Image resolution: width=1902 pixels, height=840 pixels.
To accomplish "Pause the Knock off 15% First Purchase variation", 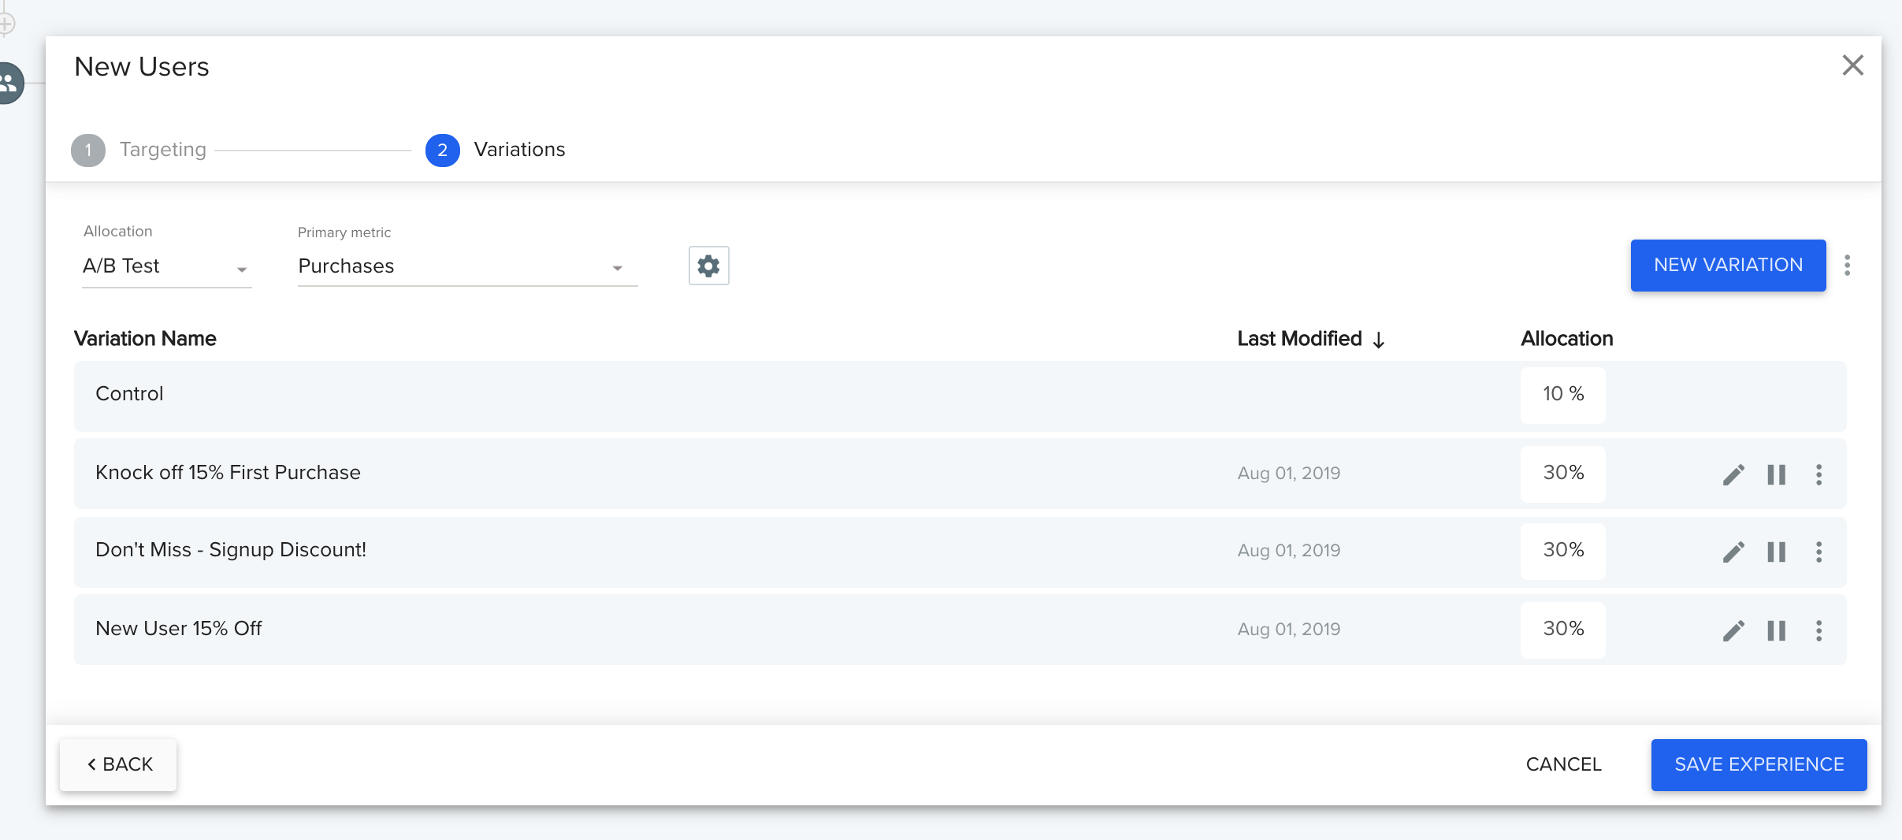I will (1776, 474).
